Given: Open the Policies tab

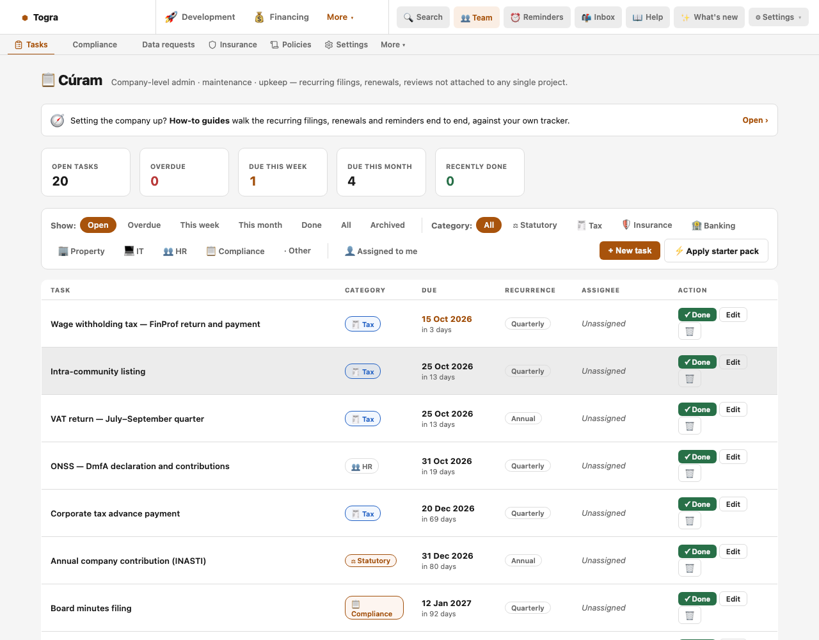Looking at the screenshot, I should (291, 45).
